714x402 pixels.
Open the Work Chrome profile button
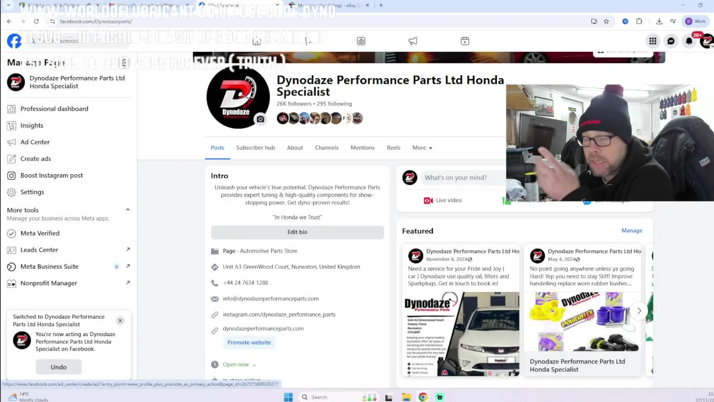[x=696, y=21]
